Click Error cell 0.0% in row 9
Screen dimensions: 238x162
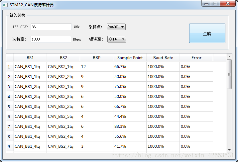196,146
